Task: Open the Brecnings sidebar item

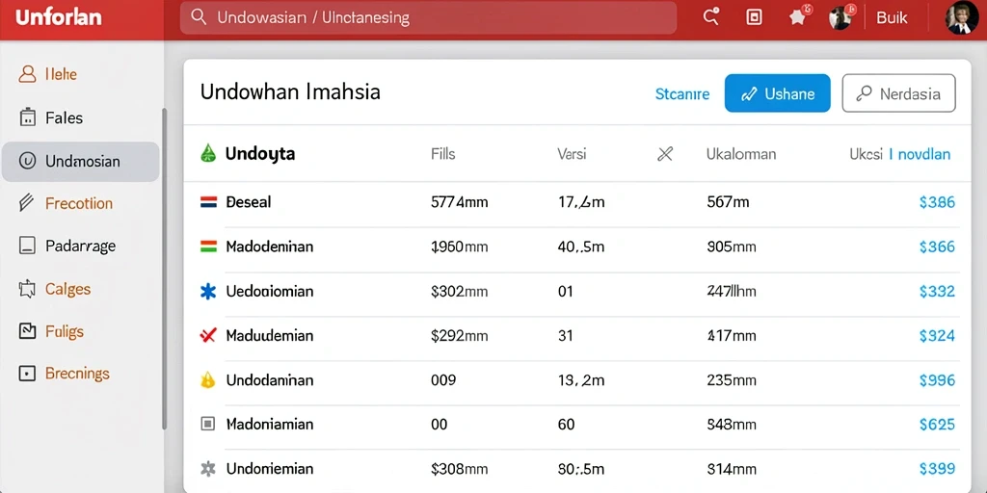Action: pos(77,374)
